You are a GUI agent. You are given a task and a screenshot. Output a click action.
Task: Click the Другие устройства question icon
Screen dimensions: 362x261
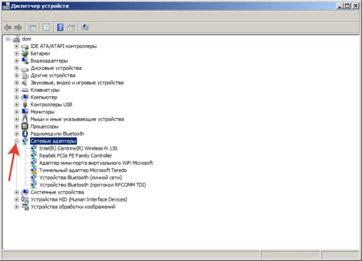(x=25, y=76)
